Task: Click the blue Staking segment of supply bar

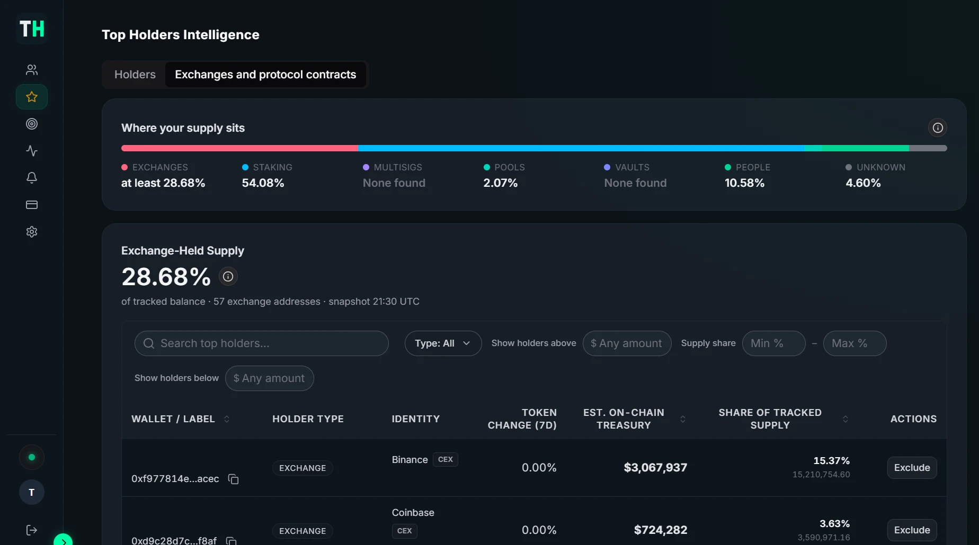Action: point(581,148)
